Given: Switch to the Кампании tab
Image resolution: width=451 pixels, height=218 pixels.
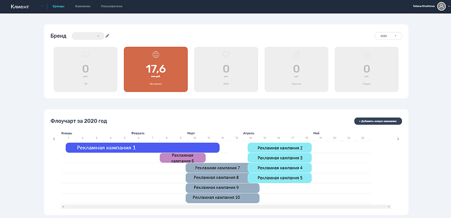Looking at the screenshot, I should (x=83, y=7).
